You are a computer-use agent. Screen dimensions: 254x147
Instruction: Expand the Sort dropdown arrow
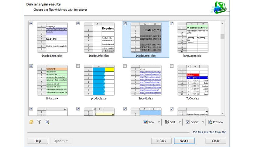pyautogui.click(x=180, y=122)
